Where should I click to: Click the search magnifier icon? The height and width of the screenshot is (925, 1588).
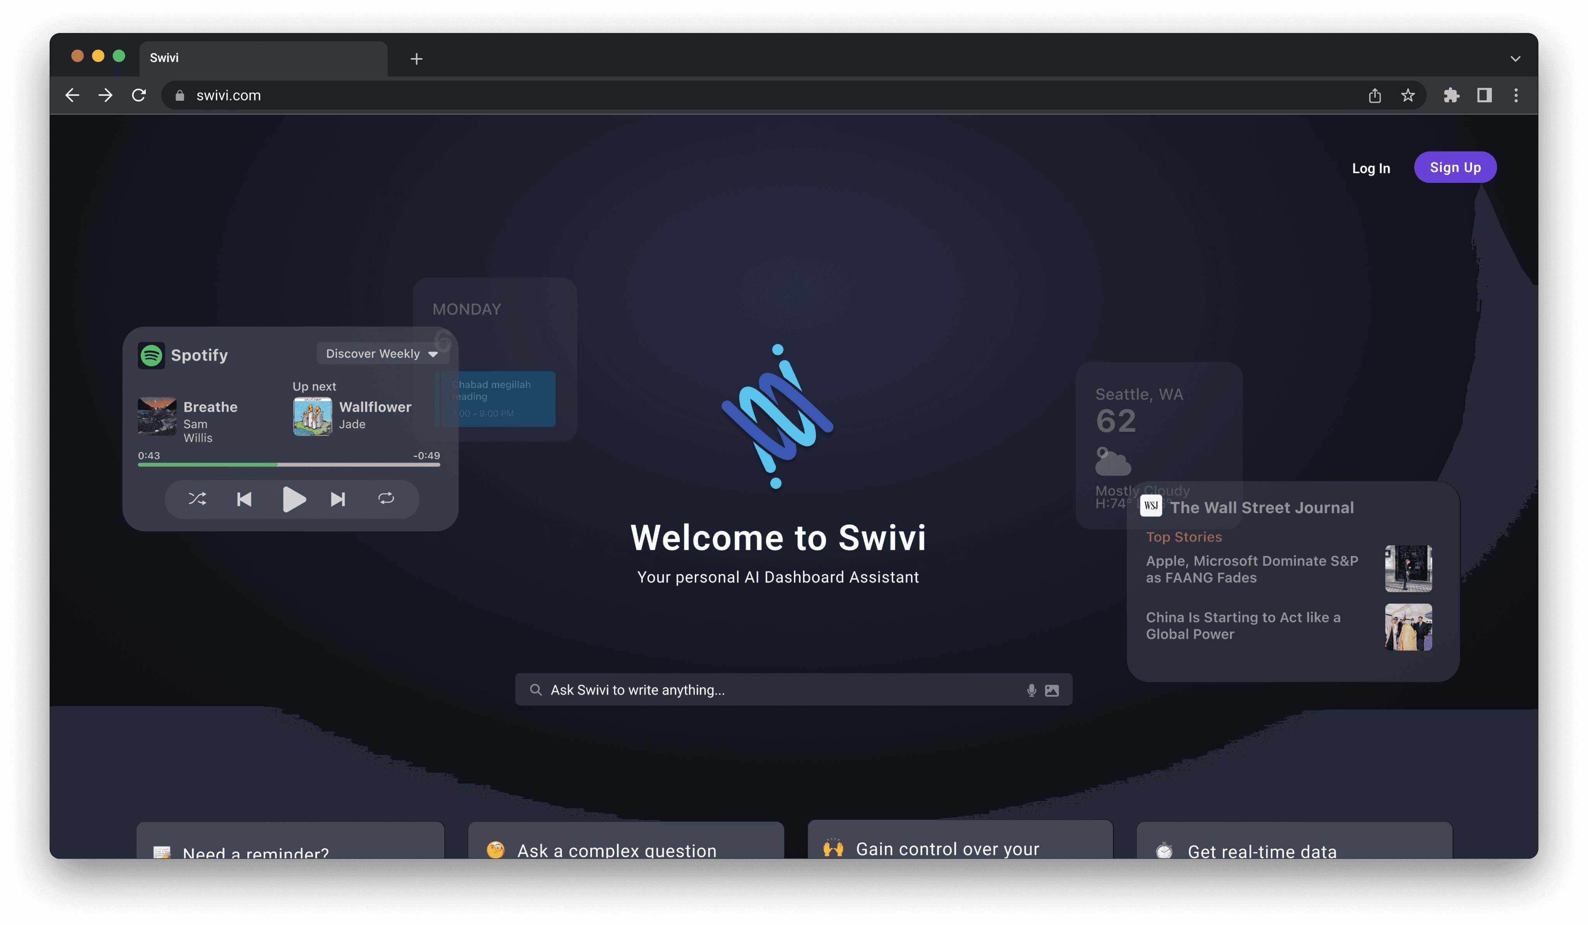(536, 690)
